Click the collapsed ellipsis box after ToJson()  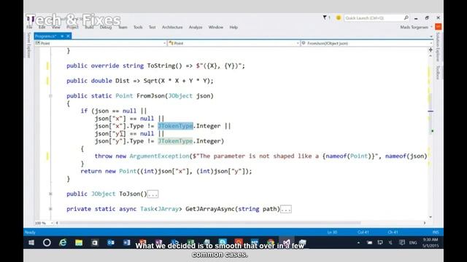tap(153, 194)
